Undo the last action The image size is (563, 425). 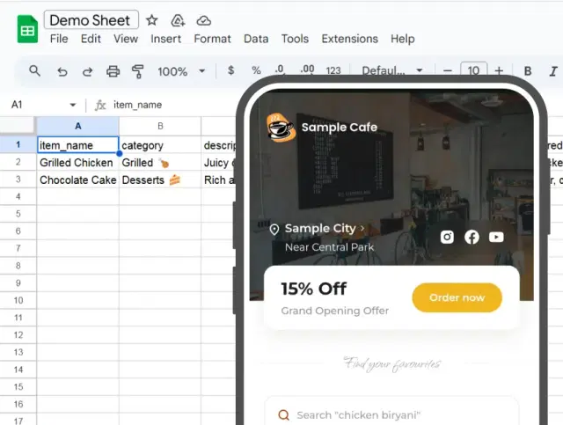[x=62, y=71]
